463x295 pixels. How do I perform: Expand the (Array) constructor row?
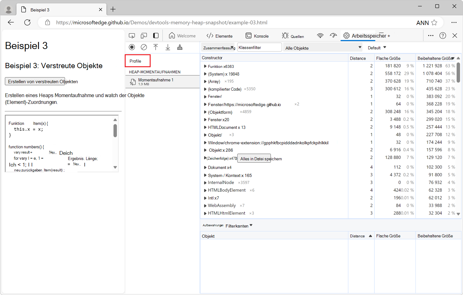pos(205,81)
